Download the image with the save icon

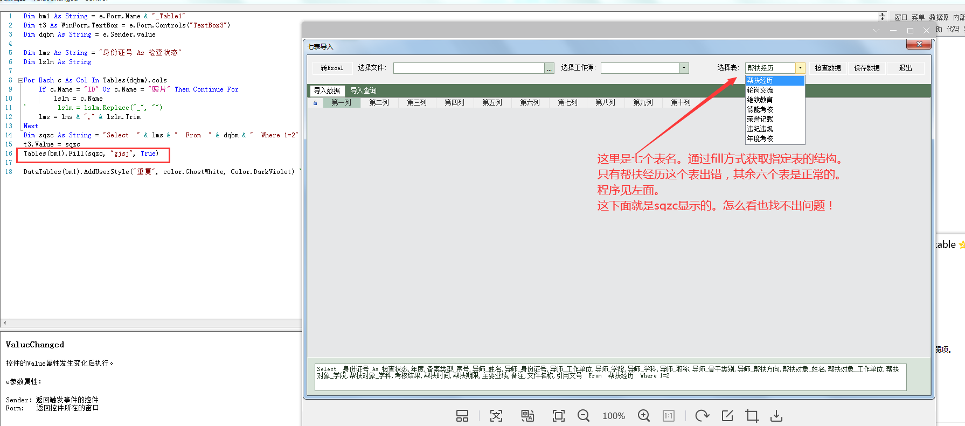click(x=776, y=416)
